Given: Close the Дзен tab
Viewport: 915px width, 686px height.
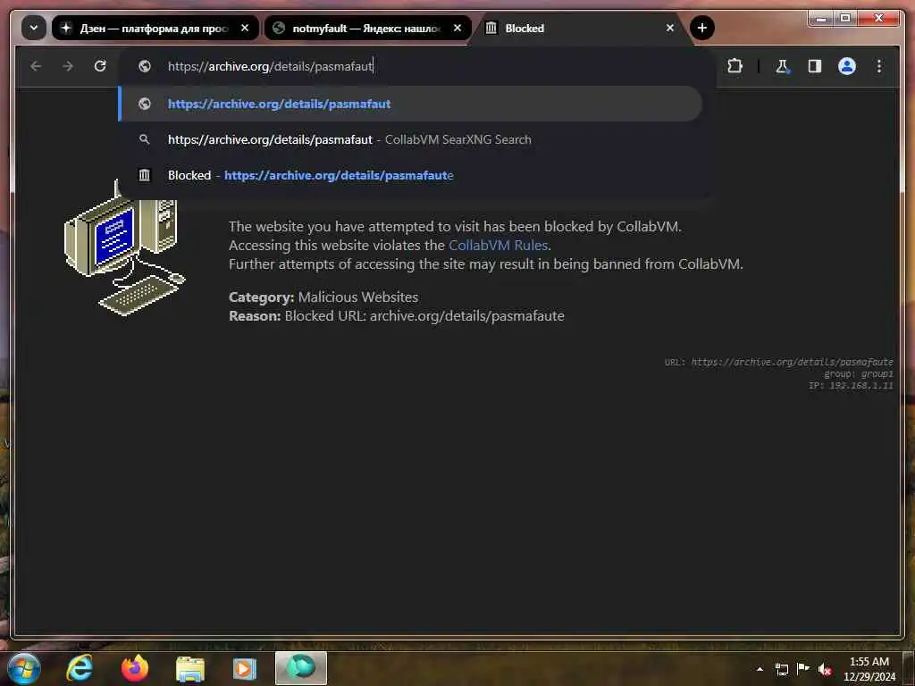Looking at the screenshot, I should [x=245, y=28].
